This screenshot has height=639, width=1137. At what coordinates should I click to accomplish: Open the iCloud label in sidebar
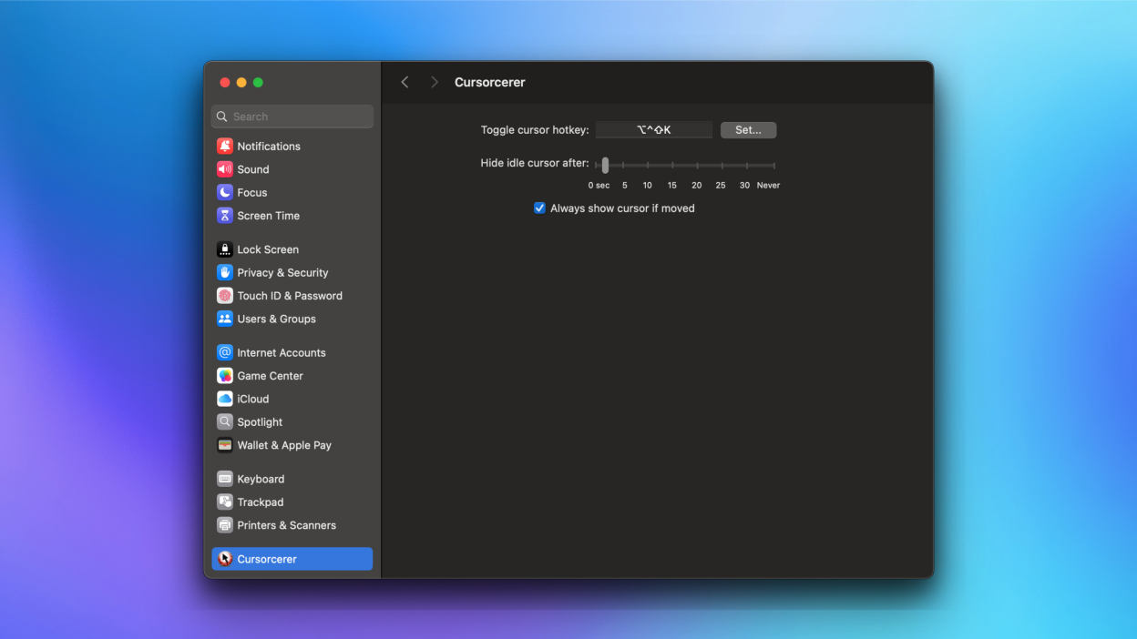253,399
